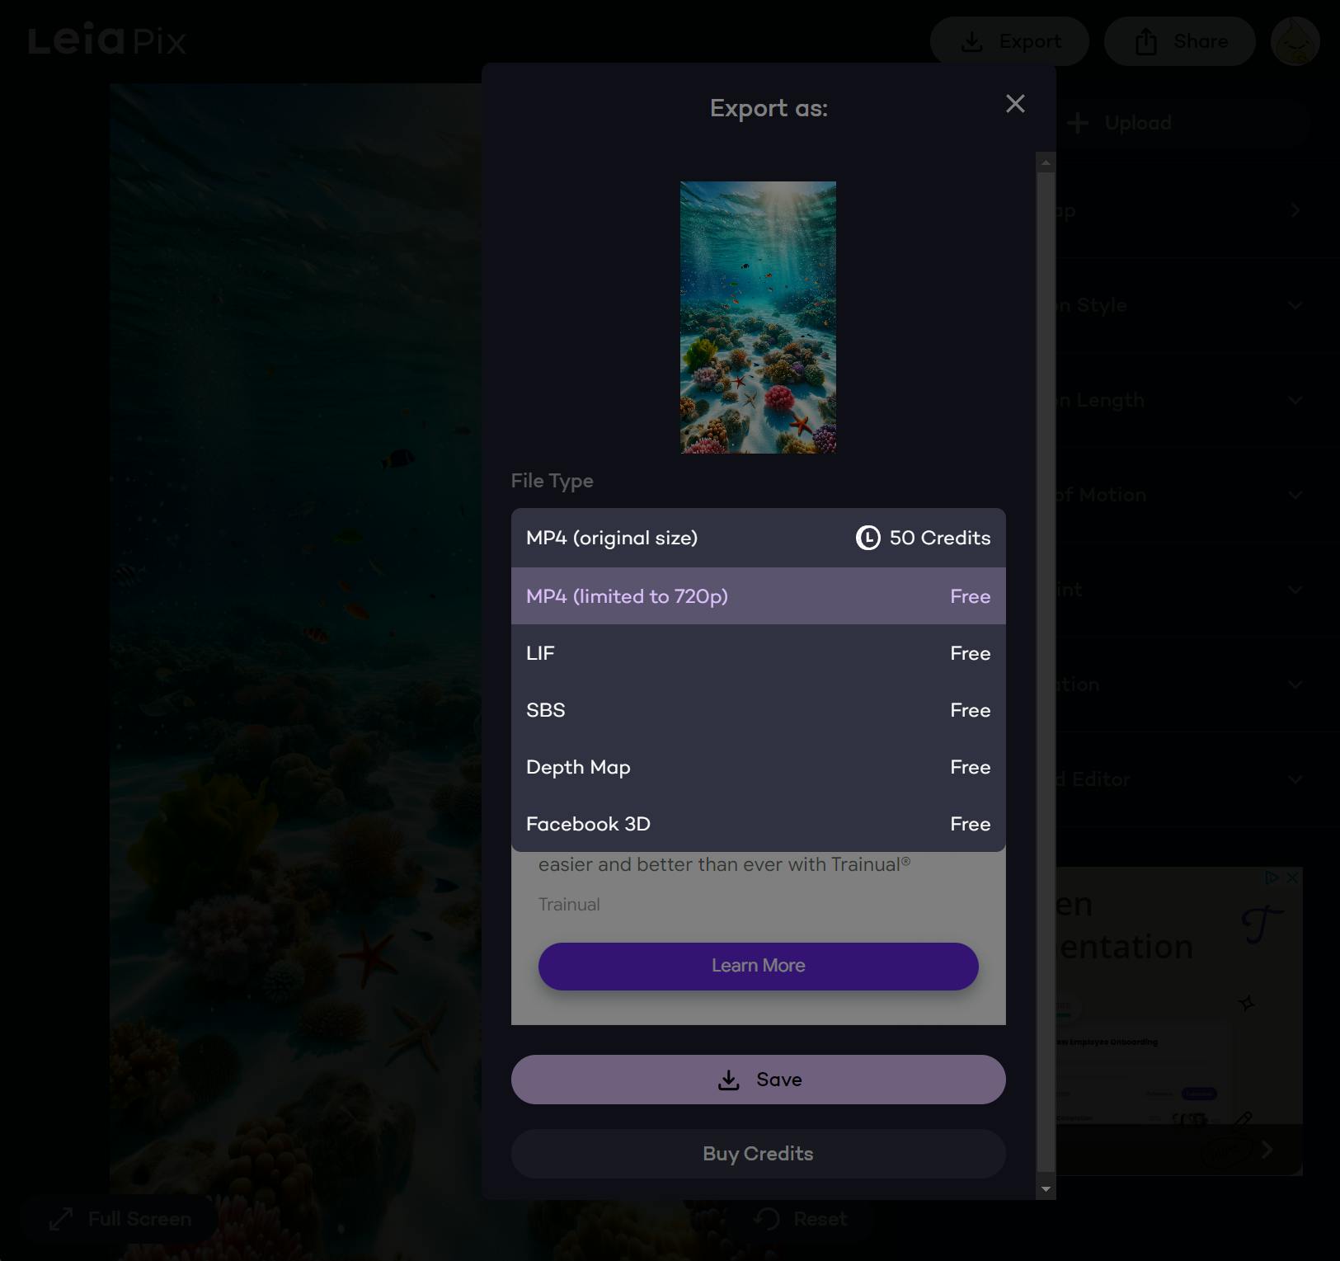Open the user profile avatar
The height and width of the screenshot is (1261, 1340).
pos(1295,41)
